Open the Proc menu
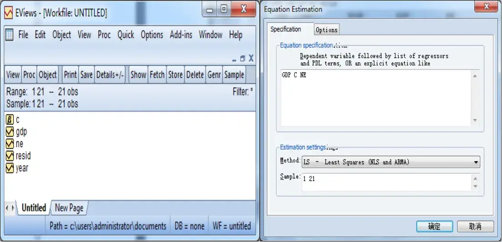 coord(104,35)
